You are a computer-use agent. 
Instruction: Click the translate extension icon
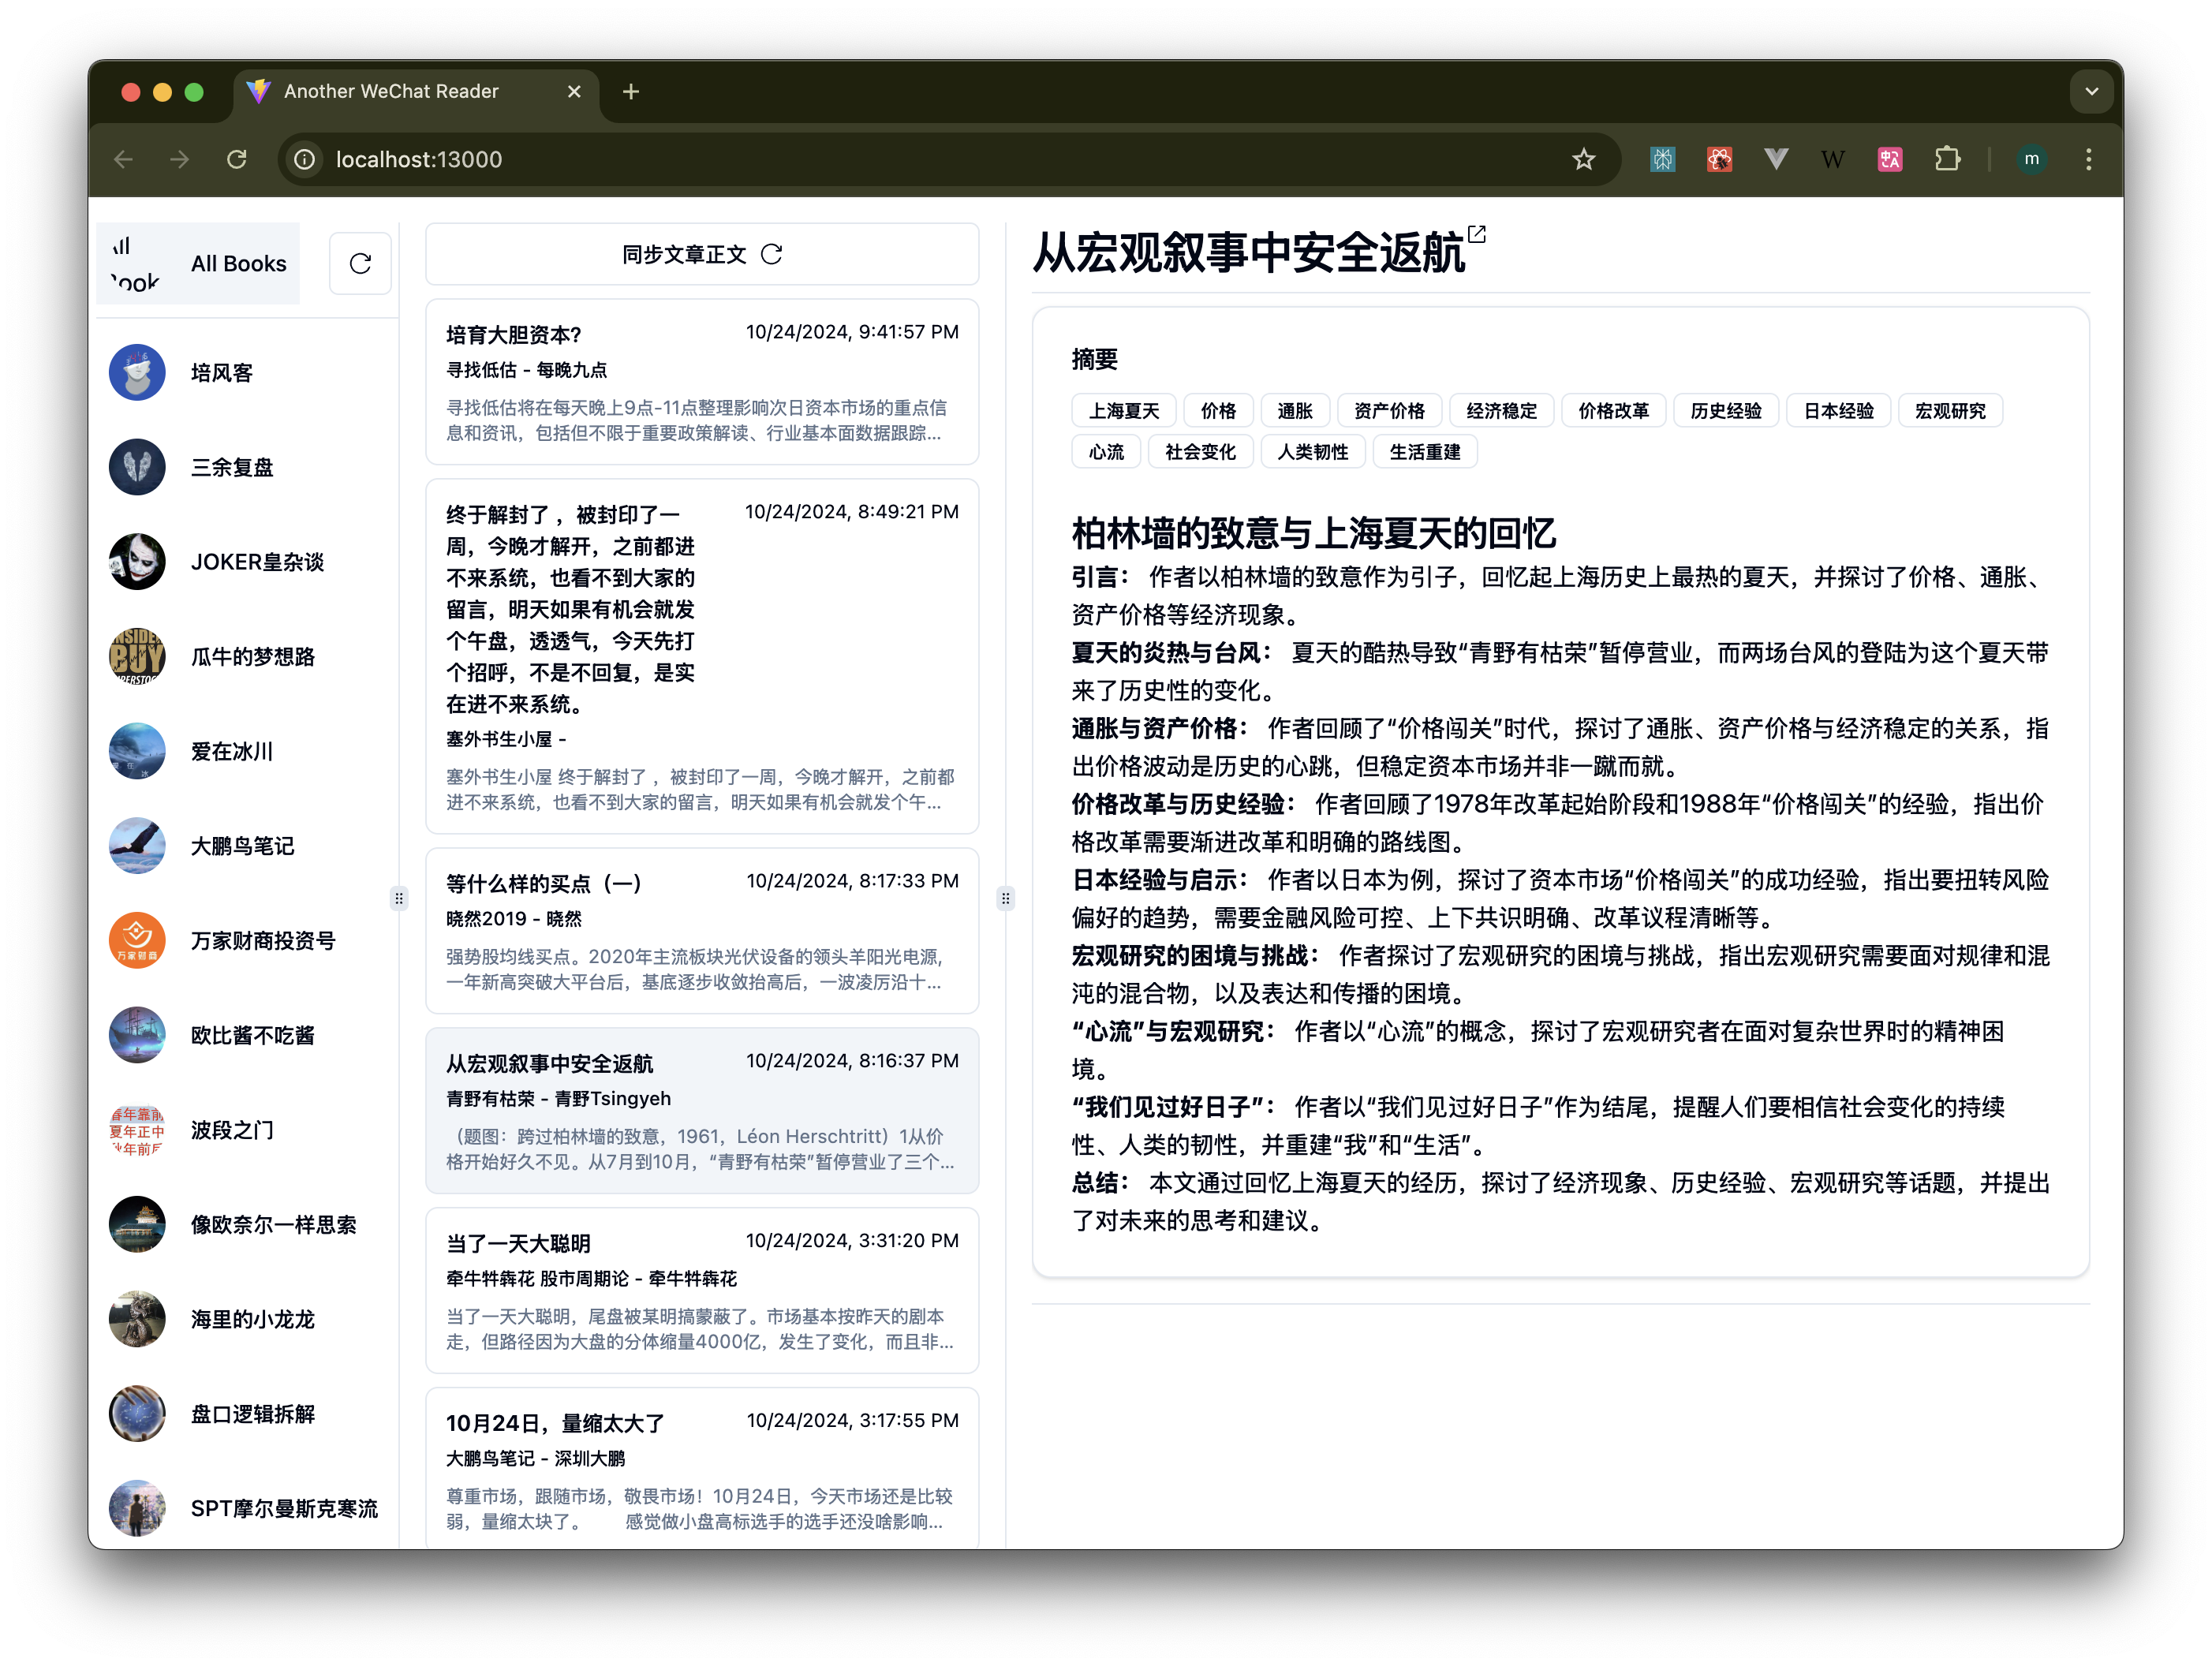[1889, 159]
